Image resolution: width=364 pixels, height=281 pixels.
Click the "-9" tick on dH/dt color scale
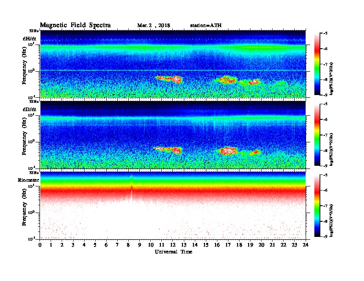click(x=325, y=95)
